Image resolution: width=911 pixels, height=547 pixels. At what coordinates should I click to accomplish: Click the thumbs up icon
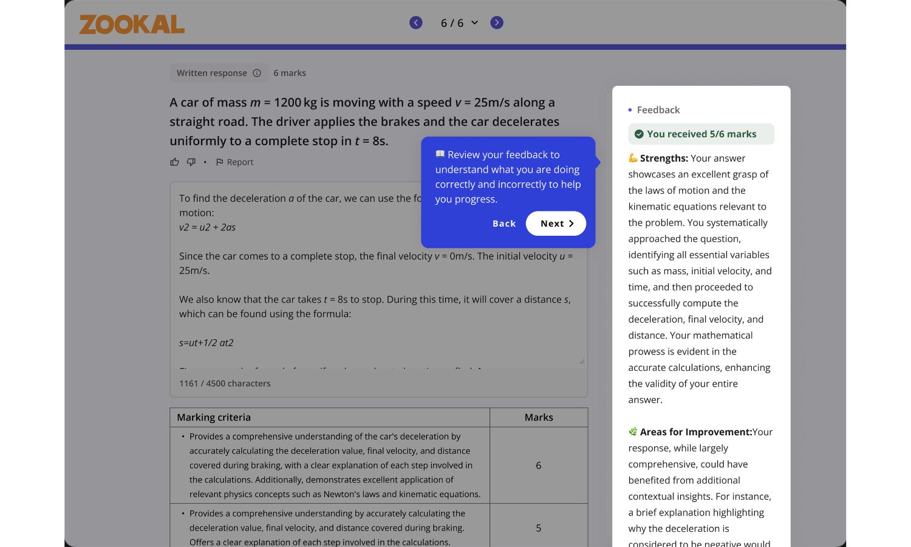175,162
